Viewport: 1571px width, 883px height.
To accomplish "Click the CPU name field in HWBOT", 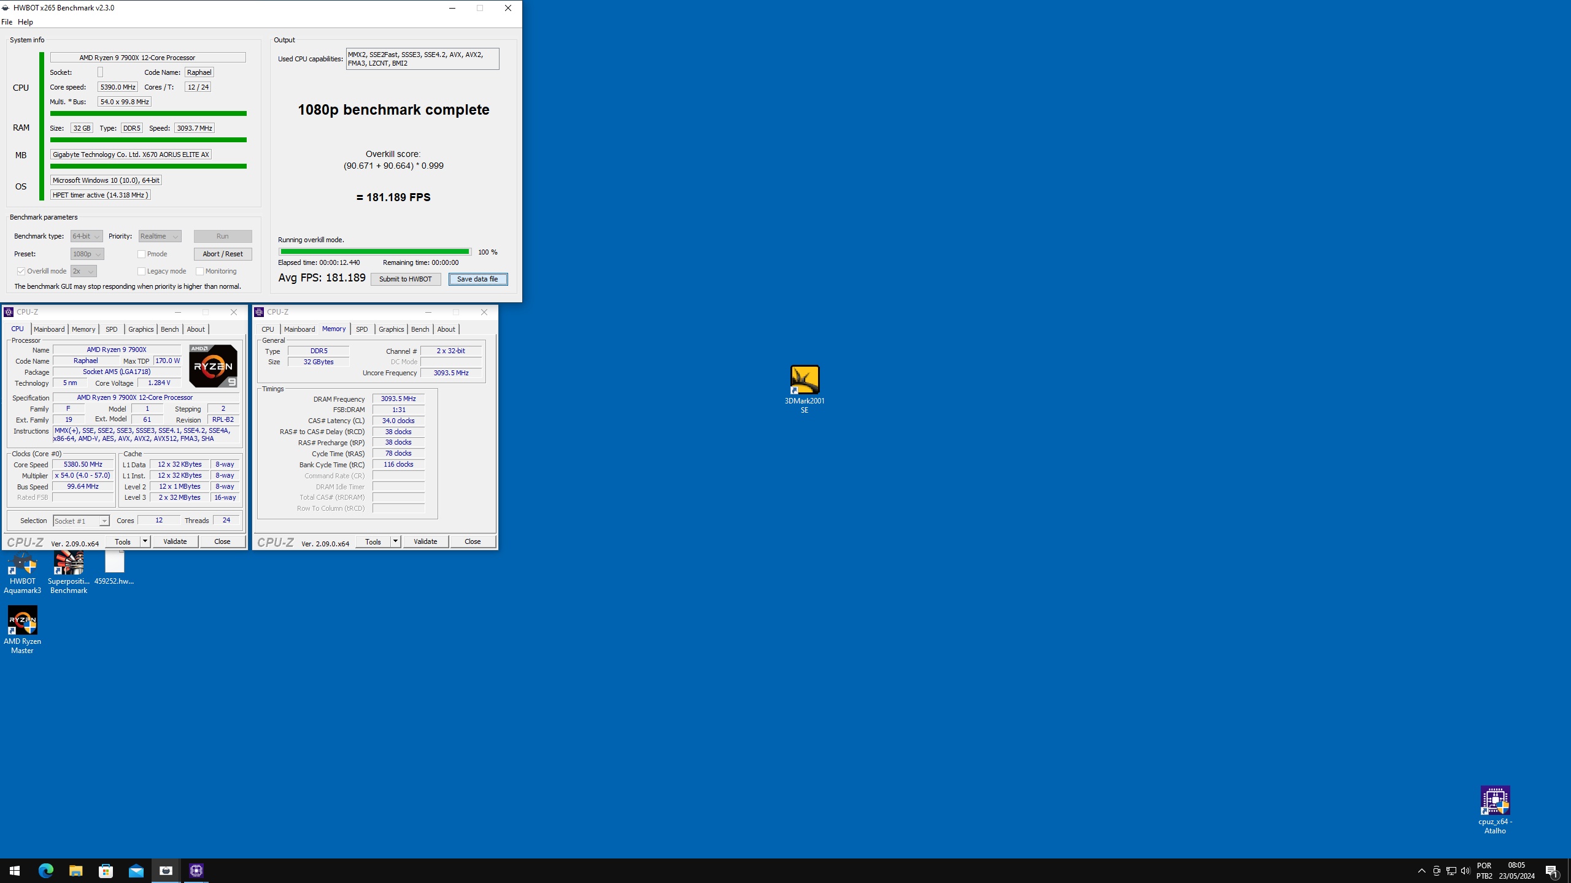I will pyautogui.click(x=148, y=58).
